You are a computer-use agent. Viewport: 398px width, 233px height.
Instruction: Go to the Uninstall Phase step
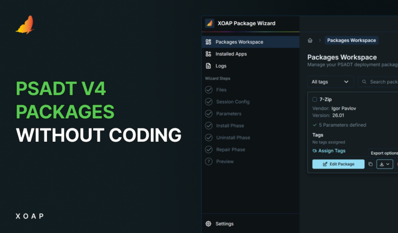233,137
